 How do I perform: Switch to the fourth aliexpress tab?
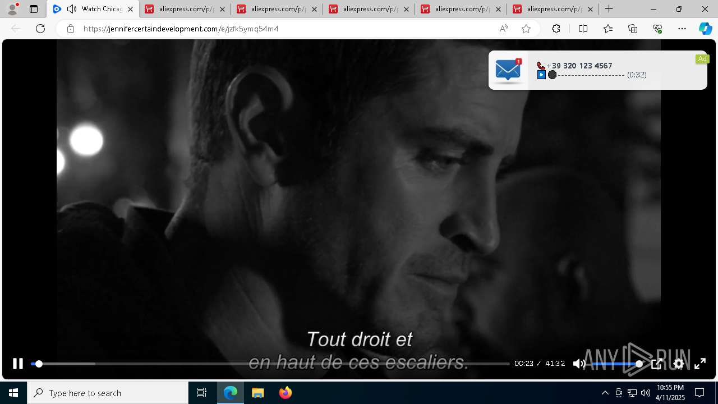461,9
